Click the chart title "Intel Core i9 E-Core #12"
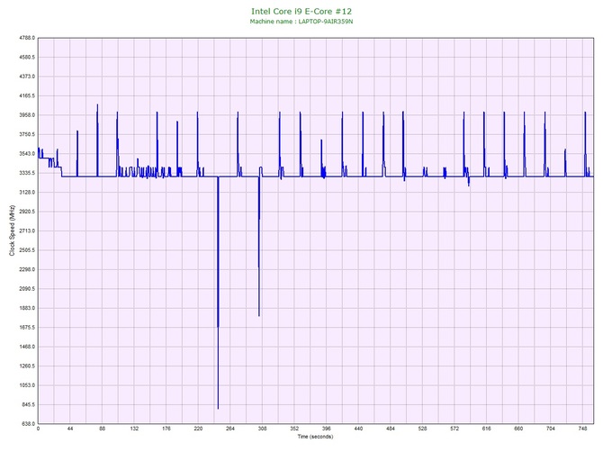 point(301,11)
